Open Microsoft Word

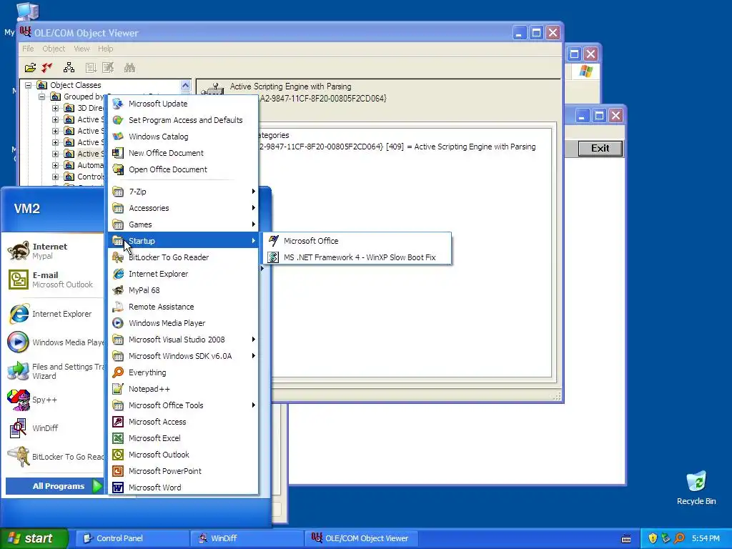tap(183, 488)
